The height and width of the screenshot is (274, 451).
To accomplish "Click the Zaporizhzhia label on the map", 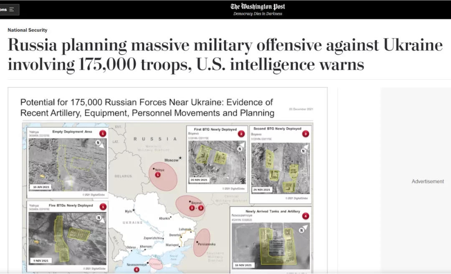I will [153, 238].
